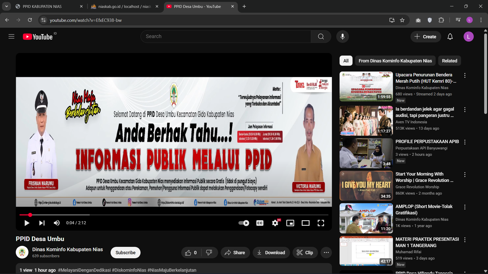
Task: Open options for MATERI PRAKTEK PRESENTASI video
Action: tap(465, 240)
